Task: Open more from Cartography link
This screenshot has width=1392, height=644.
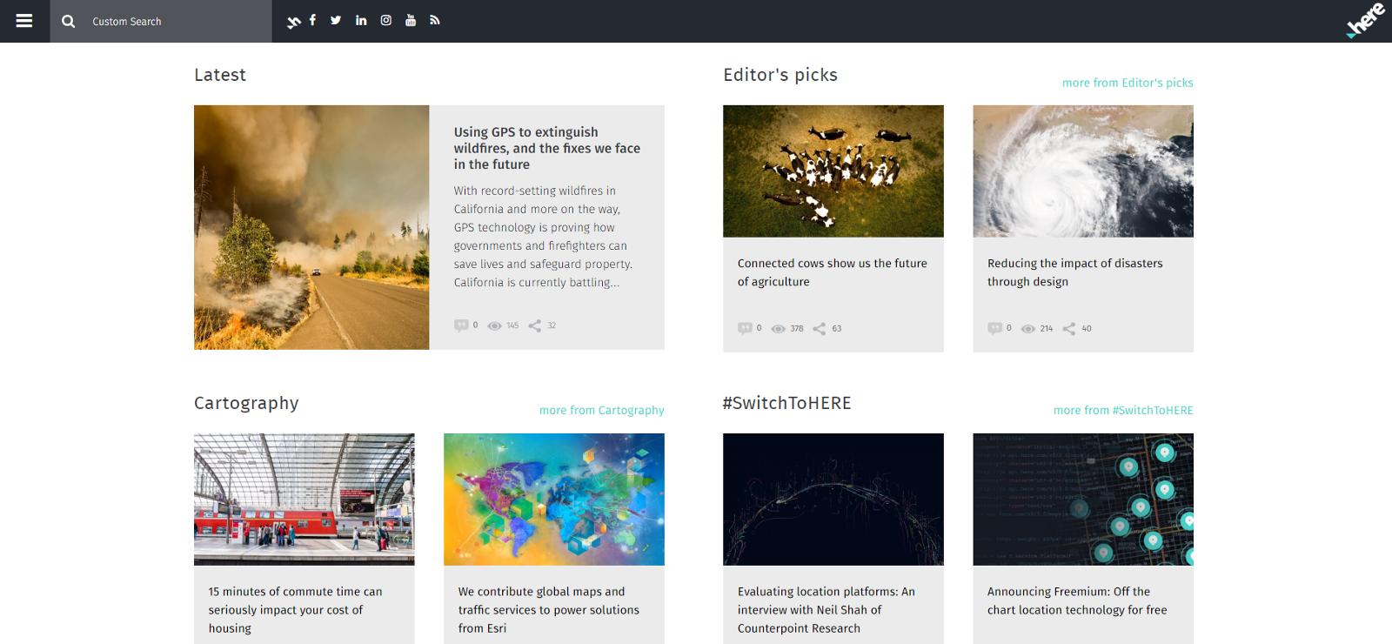Action: [x=601, y=410]
